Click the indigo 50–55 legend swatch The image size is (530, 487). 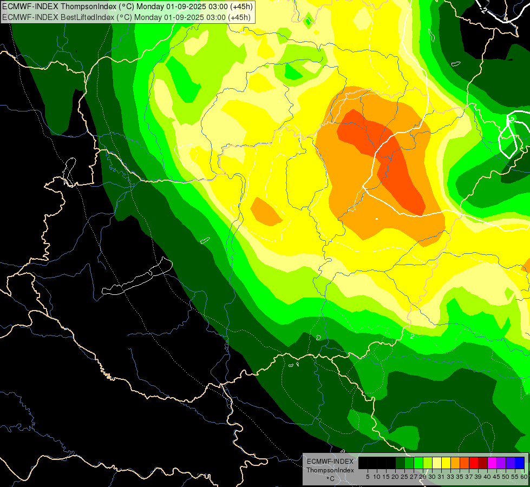[x=511, y=463]
